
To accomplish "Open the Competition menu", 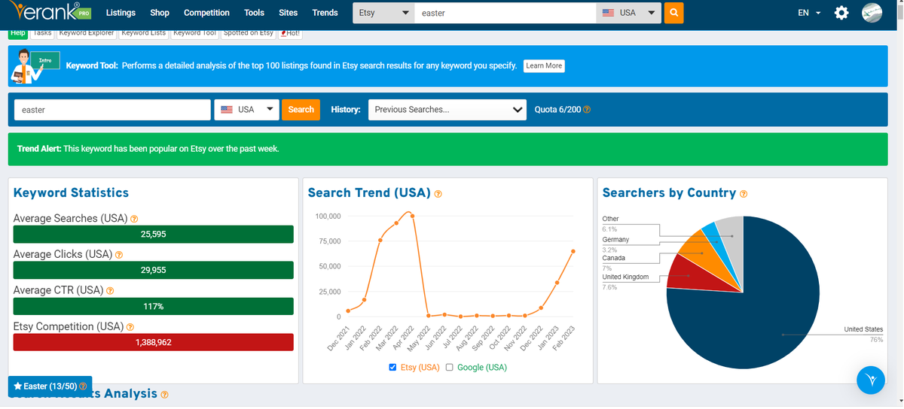I will (206, 13).
